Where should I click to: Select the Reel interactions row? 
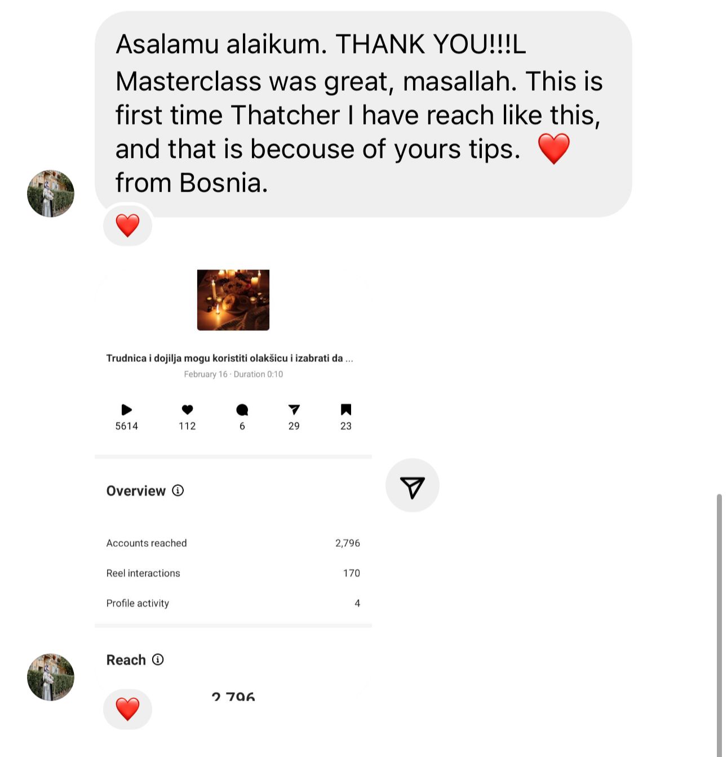point(233,573)
